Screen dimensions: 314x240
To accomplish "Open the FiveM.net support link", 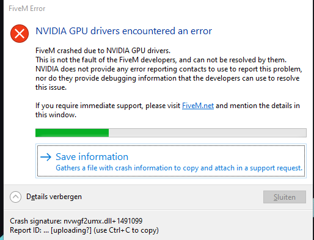I will (x=198, y=106).
